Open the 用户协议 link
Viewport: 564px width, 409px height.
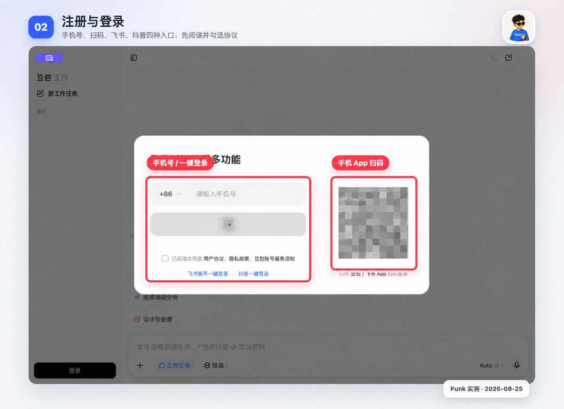pyautogui.click(x=214, y=259)
